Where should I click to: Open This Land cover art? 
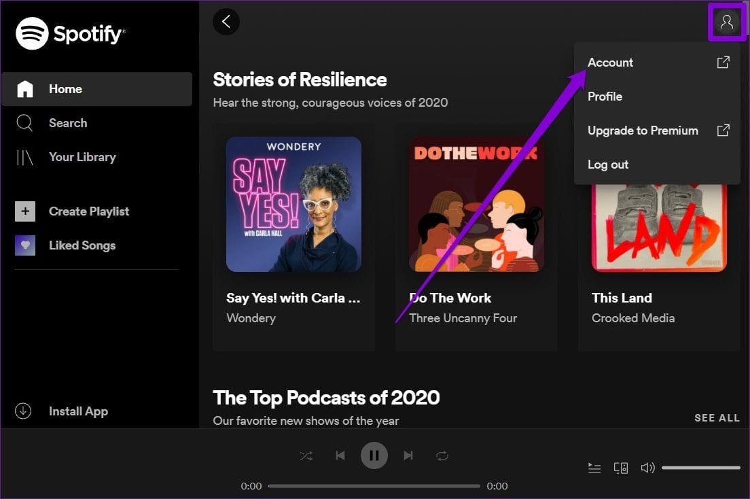click(659, 228)
